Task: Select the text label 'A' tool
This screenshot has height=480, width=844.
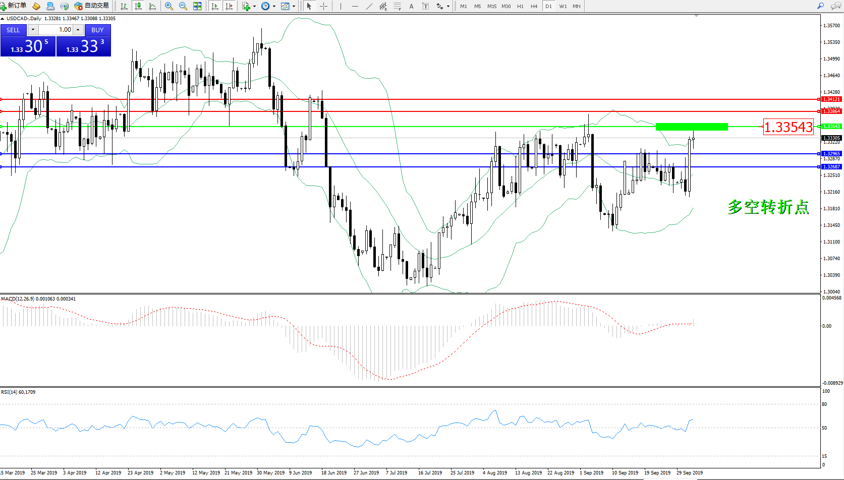Action: pos(411,6)
